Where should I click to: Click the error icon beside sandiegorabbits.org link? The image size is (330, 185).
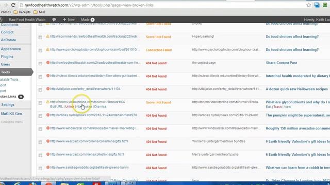coord(48,168)
